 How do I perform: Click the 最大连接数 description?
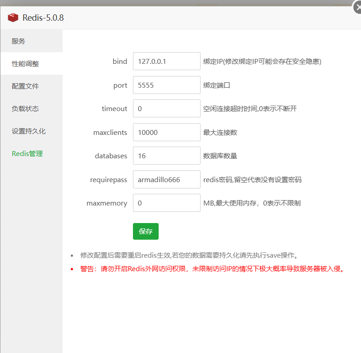(x=220, y=133)
